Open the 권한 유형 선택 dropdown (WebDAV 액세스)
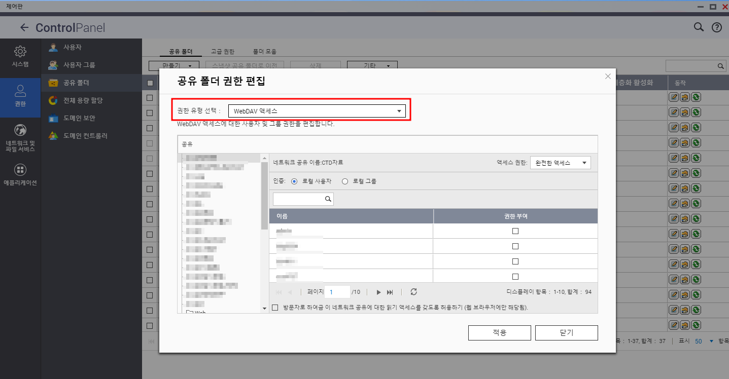729x379 pixels. coord(317,111)
